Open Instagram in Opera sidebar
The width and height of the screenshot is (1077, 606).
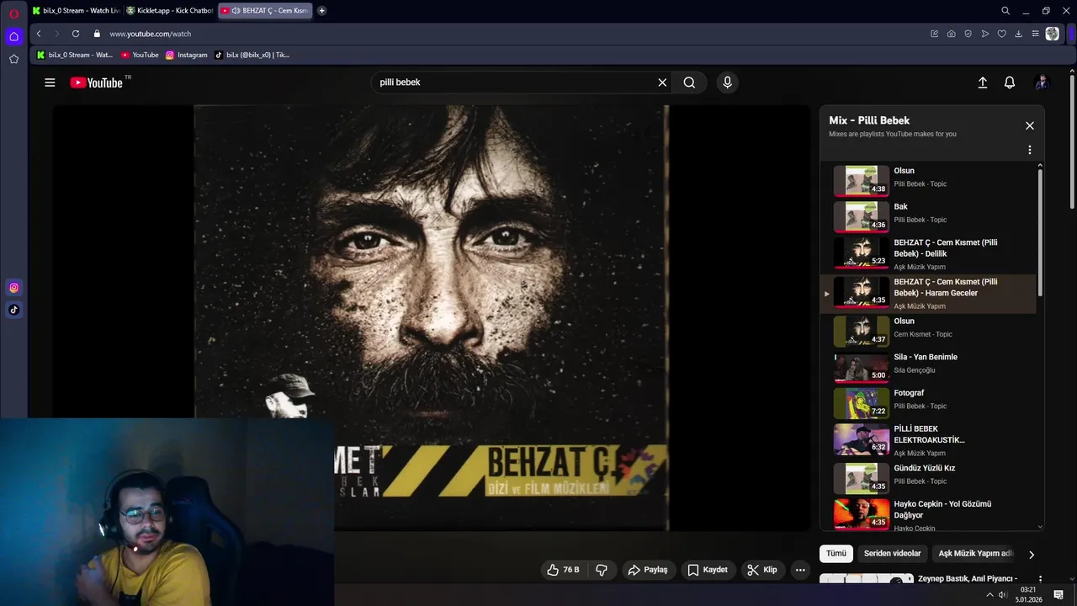tap(13, 288)
